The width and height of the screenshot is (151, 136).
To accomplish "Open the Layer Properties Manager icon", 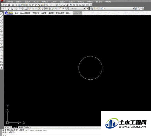I will click(x=92, y=8).
